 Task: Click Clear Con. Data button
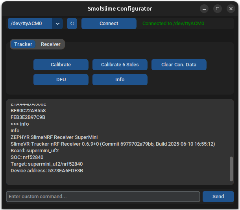179,65
